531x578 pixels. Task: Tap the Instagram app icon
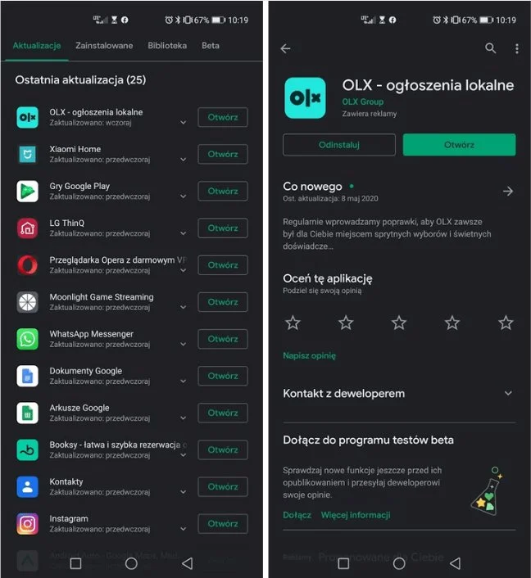click(27, 523)
